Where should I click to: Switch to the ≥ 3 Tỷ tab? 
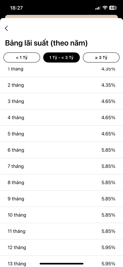[101, 58]
